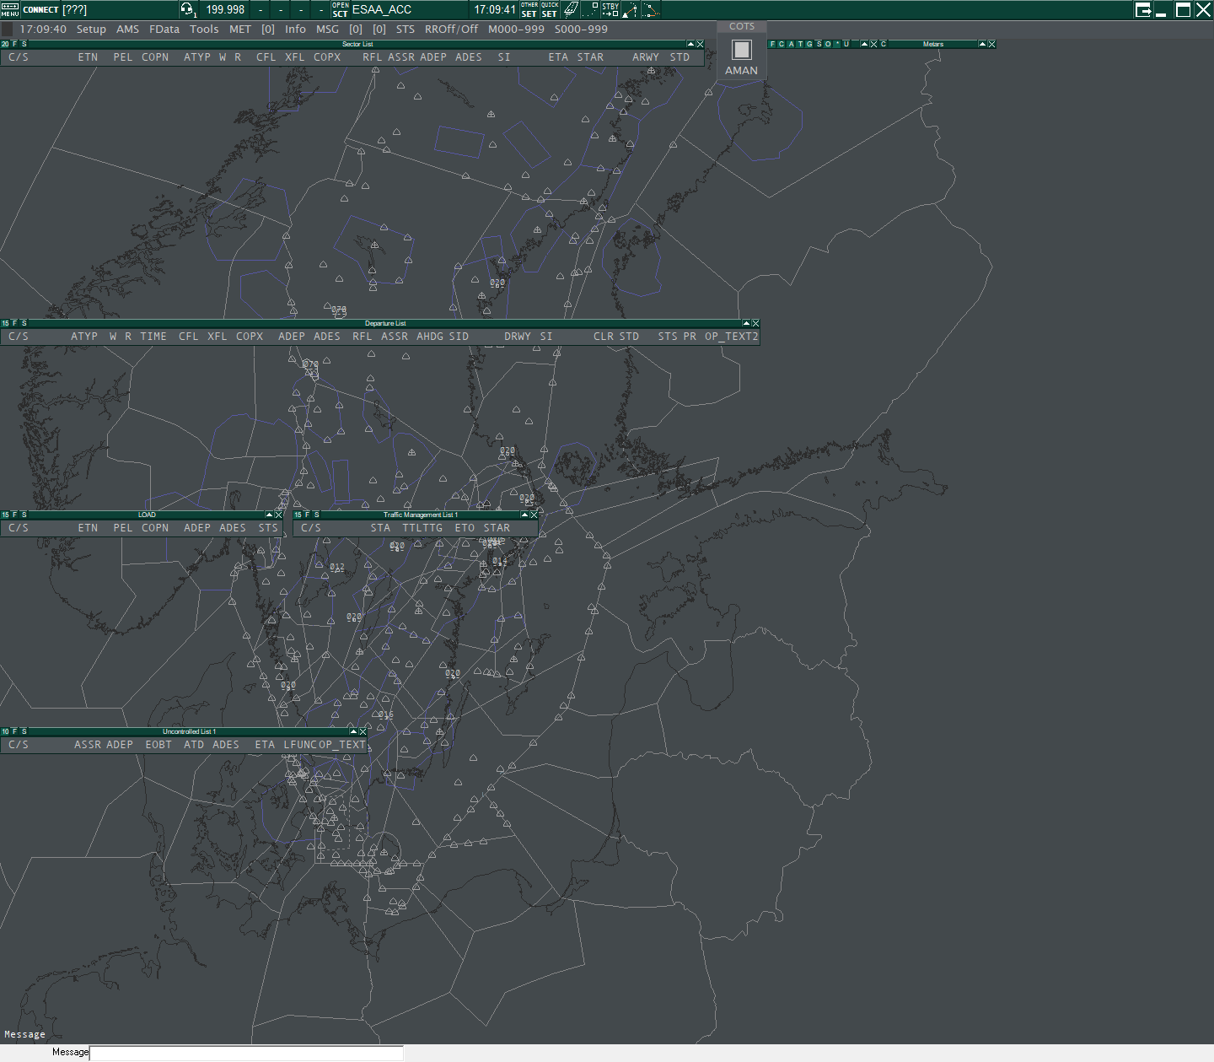Toggle S button on Sector List header
This screenshot has width=1214, height=1062.
pos(24,44)
